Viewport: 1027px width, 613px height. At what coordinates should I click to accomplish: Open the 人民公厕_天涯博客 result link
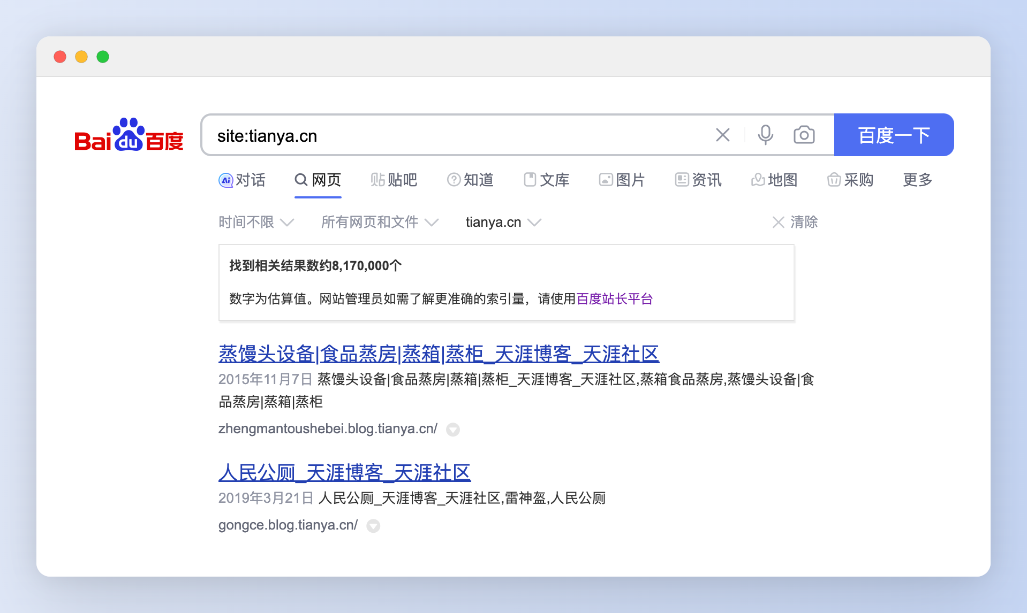click(x=344, y=473)
